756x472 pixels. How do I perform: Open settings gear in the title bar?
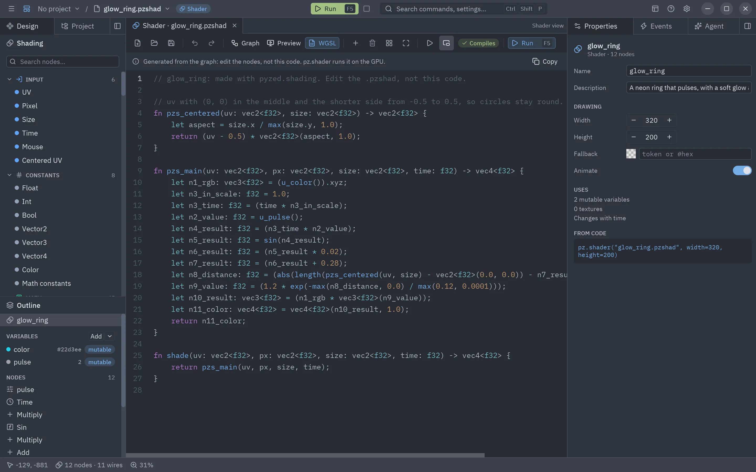pyautogui.click(x=686, y=9)
